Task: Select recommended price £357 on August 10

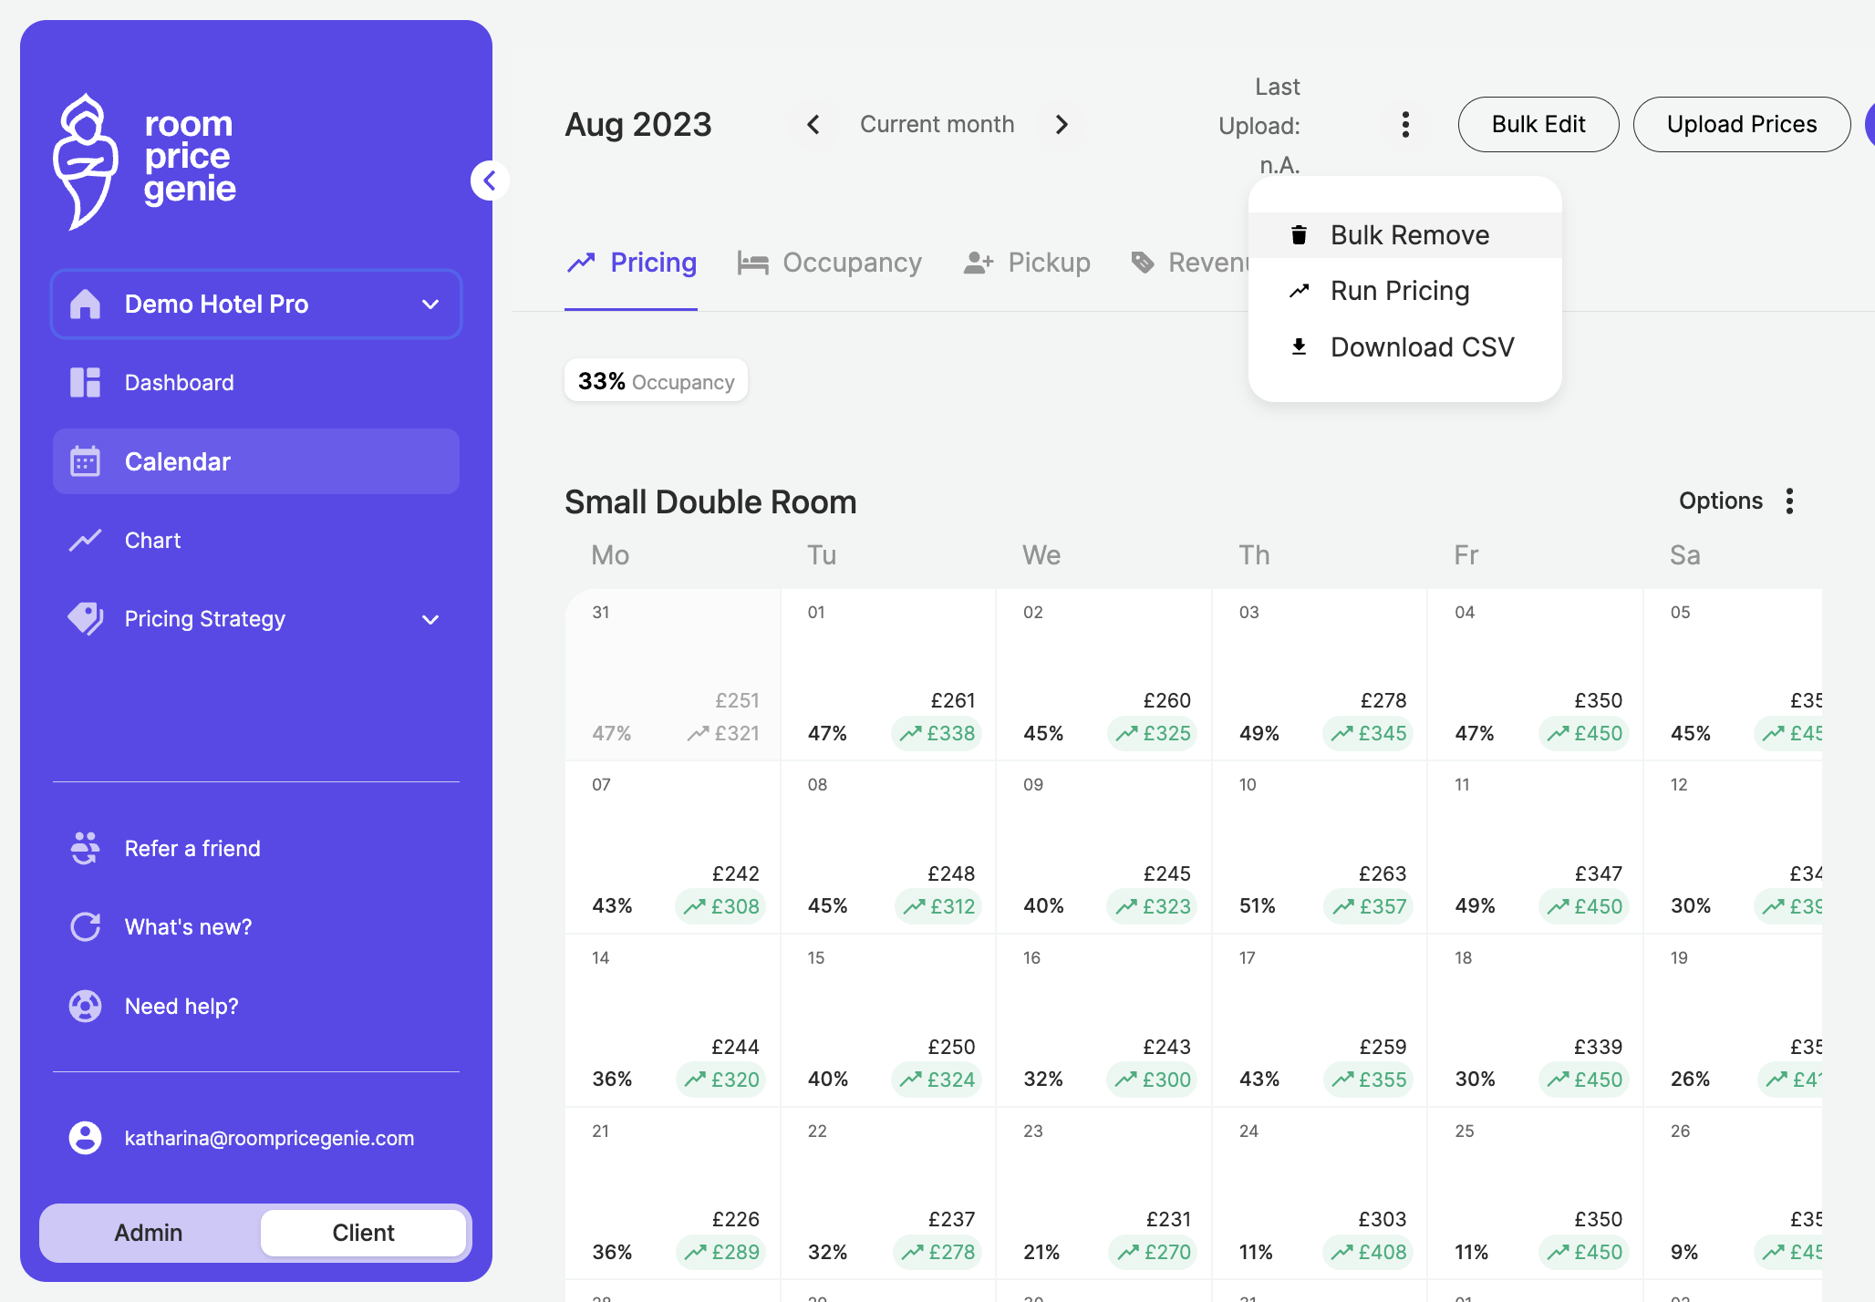Action: pos(1369,906)
